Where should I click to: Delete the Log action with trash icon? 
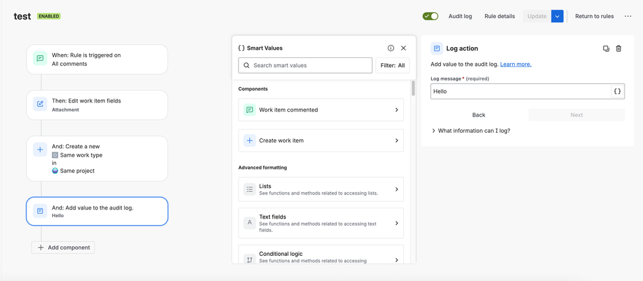619,48
